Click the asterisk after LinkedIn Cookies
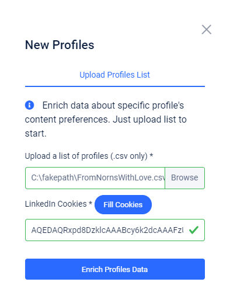Image resolution: width=230 pixels, height=296 pixels. coord(90,203)
